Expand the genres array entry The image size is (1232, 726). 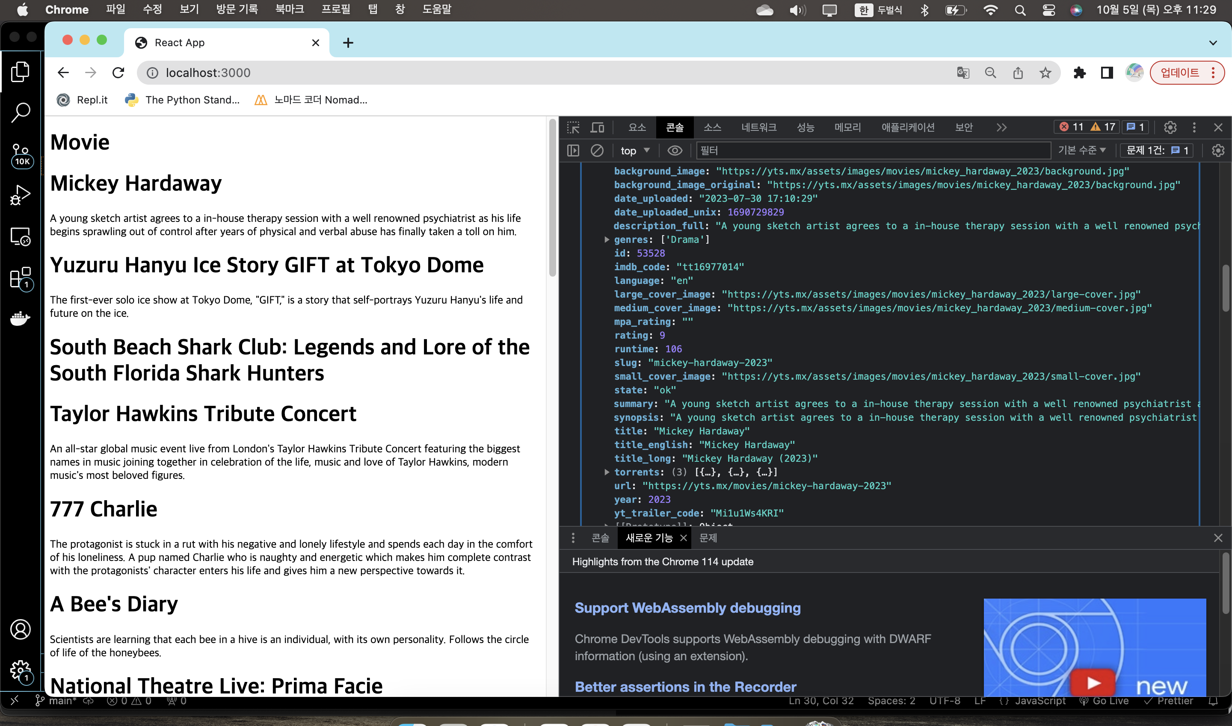click(607, 240)
